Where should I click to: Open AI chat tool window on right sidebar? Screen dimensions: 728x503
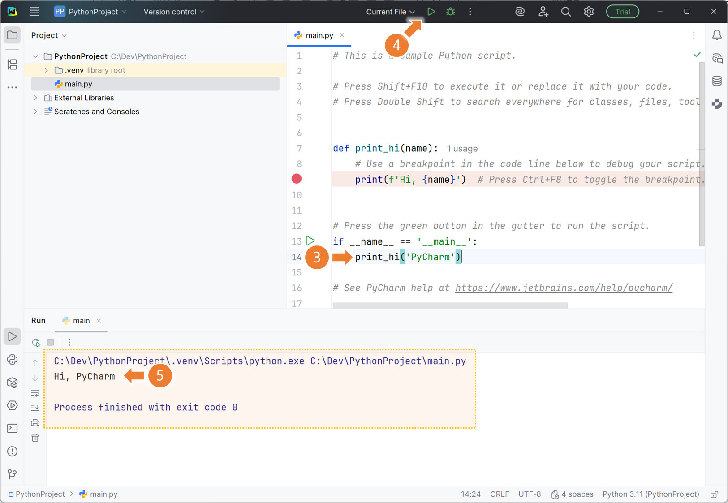[x=717, y=58]
